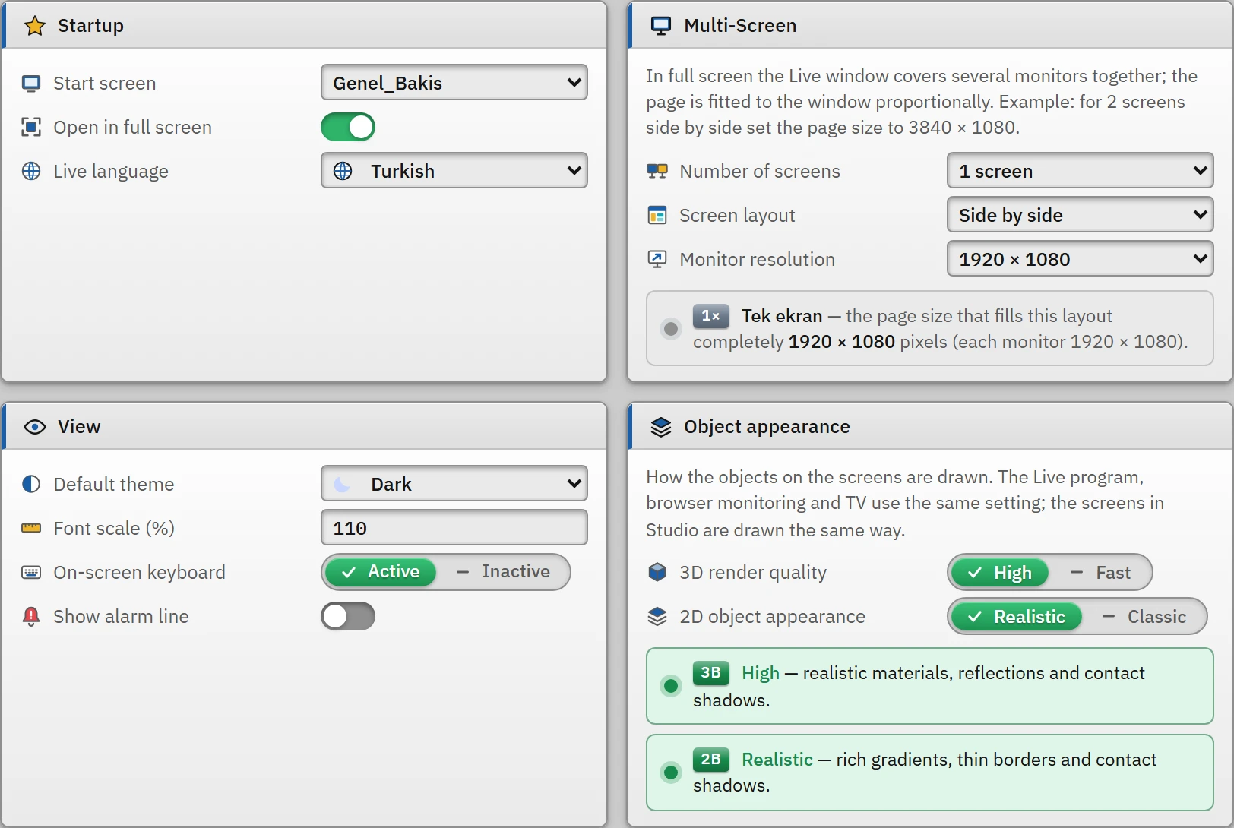Screen dimensions: 1234x828
Task: Click the layers icon in Object appearance header
Action: coord(661,427)
